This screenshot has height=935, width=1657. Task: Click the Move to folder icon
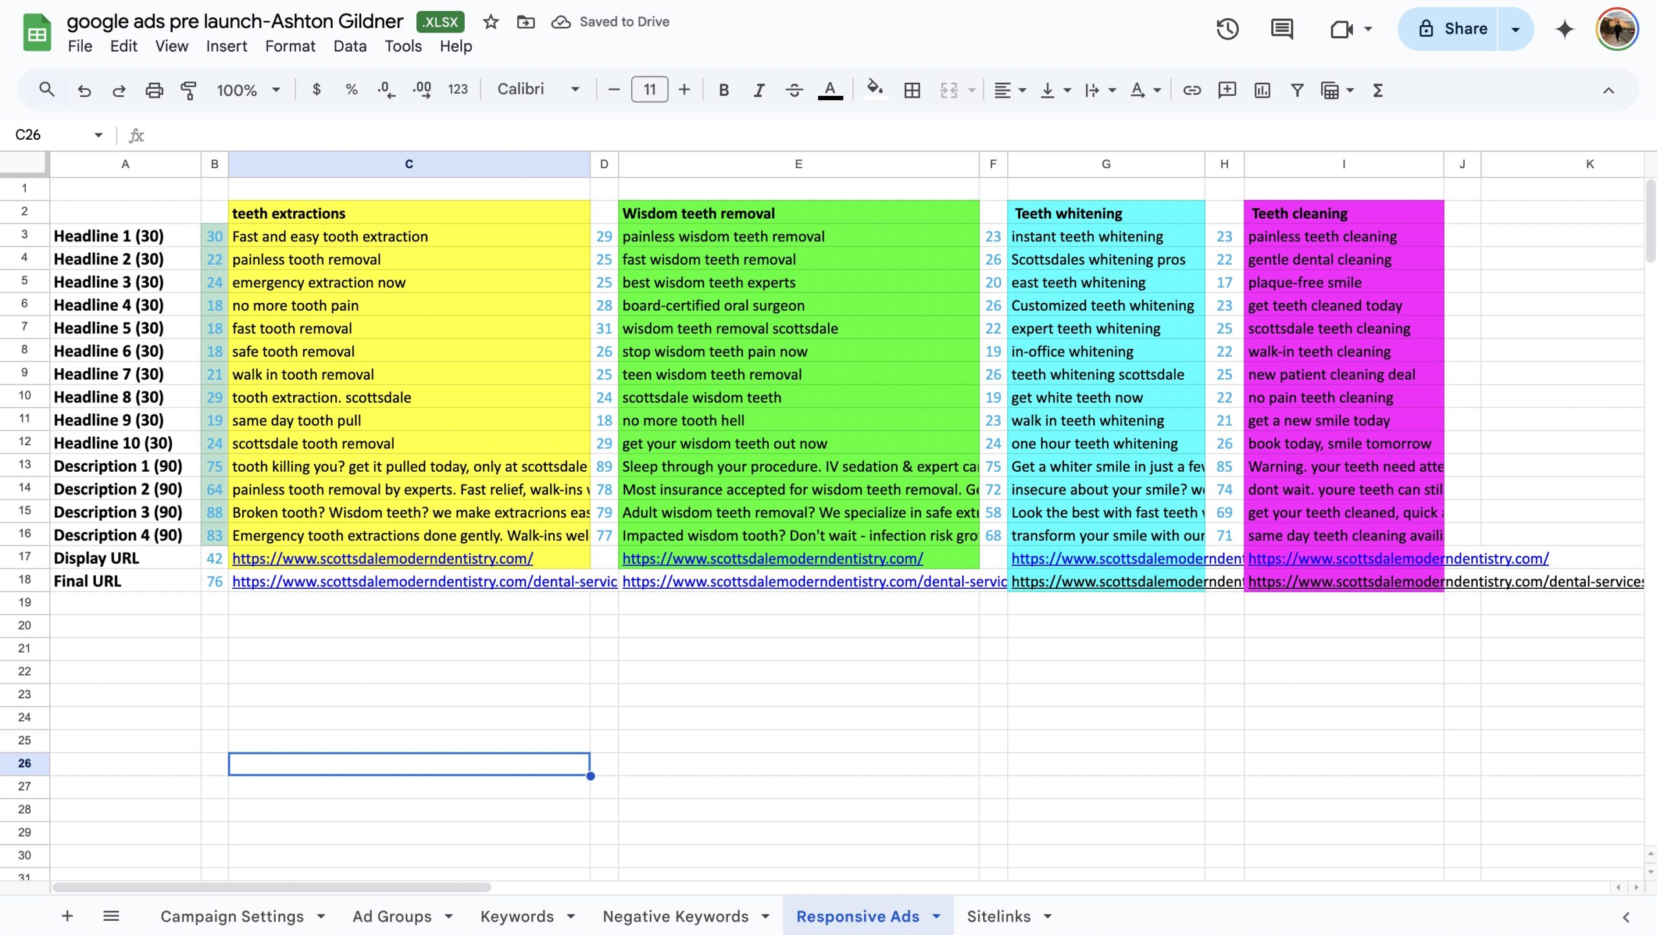point(526,22)
